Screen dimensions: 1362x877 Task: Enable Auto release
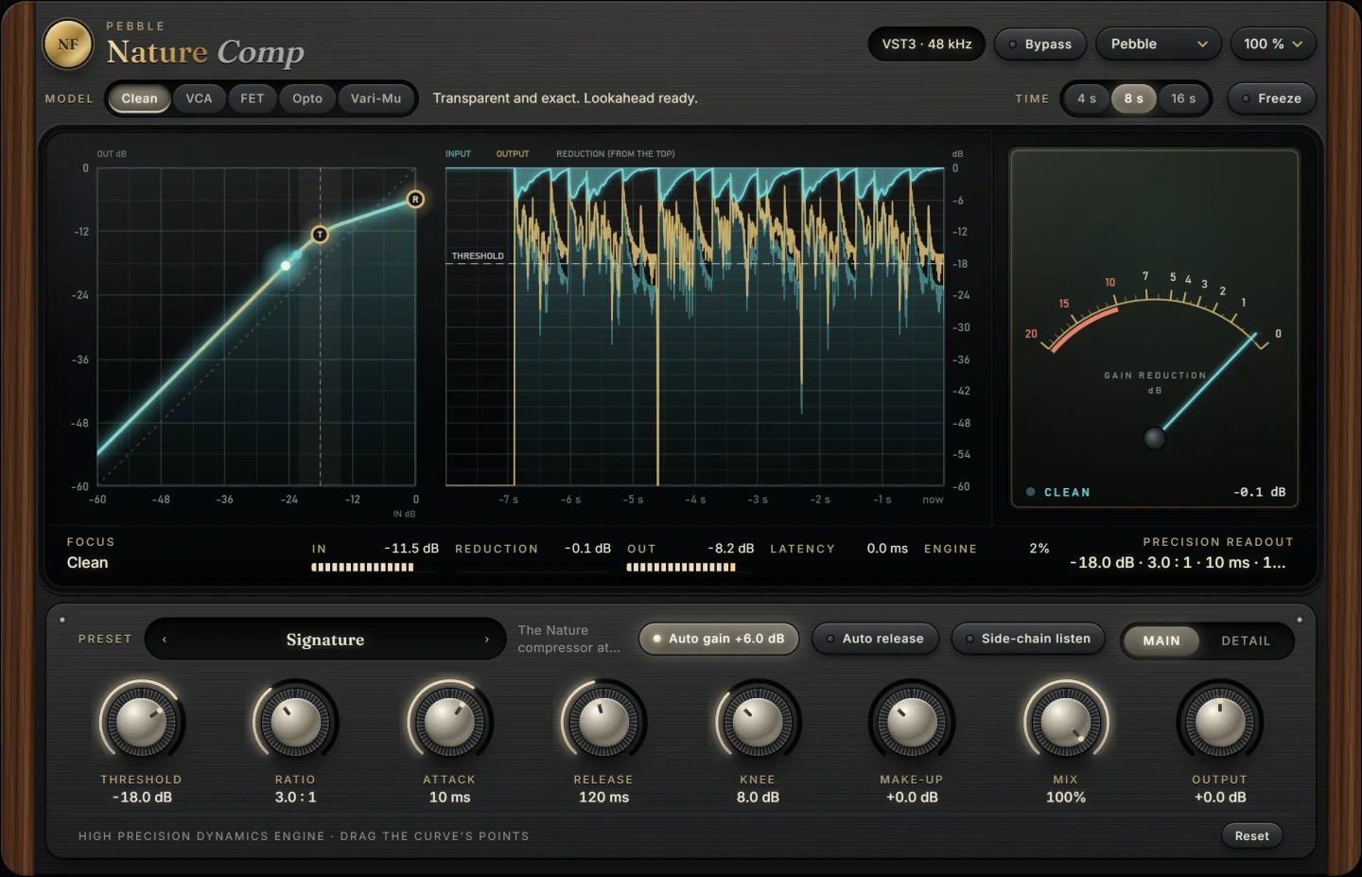pos(875,639)
